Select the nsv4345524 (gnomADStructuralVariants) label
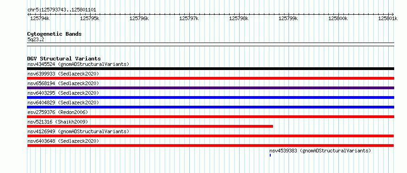 tap(78, 64)
